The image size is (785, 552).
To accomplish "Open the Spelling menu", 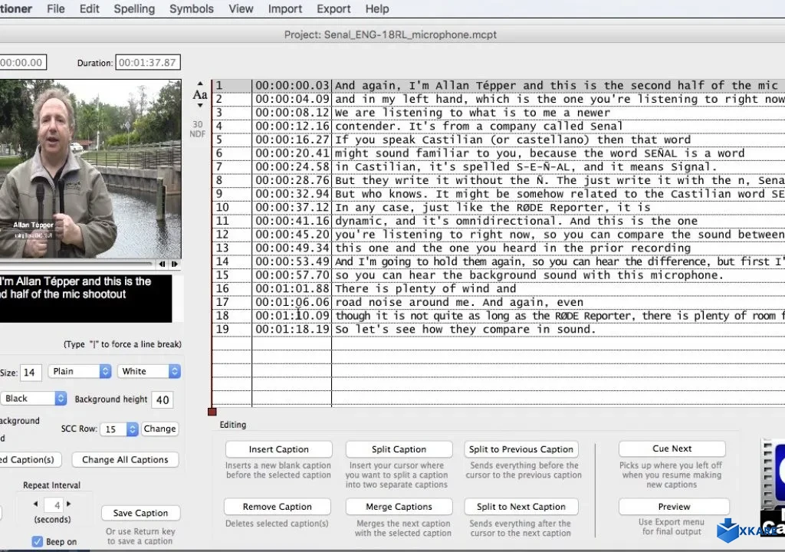I will click(134, 9).
